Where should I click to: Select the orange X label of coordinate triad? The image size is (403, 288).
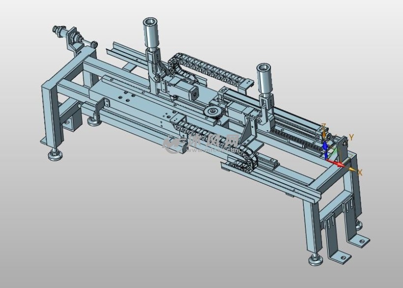(x=360, y=173)
